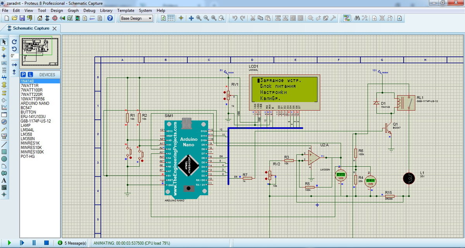This screenshot has height=248, width=465.
Task: Click the P pick devices button
Action: coord(23,74)
